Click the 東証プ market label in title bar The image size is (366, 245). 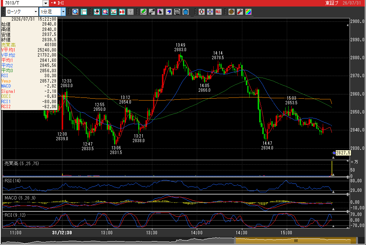332,3
